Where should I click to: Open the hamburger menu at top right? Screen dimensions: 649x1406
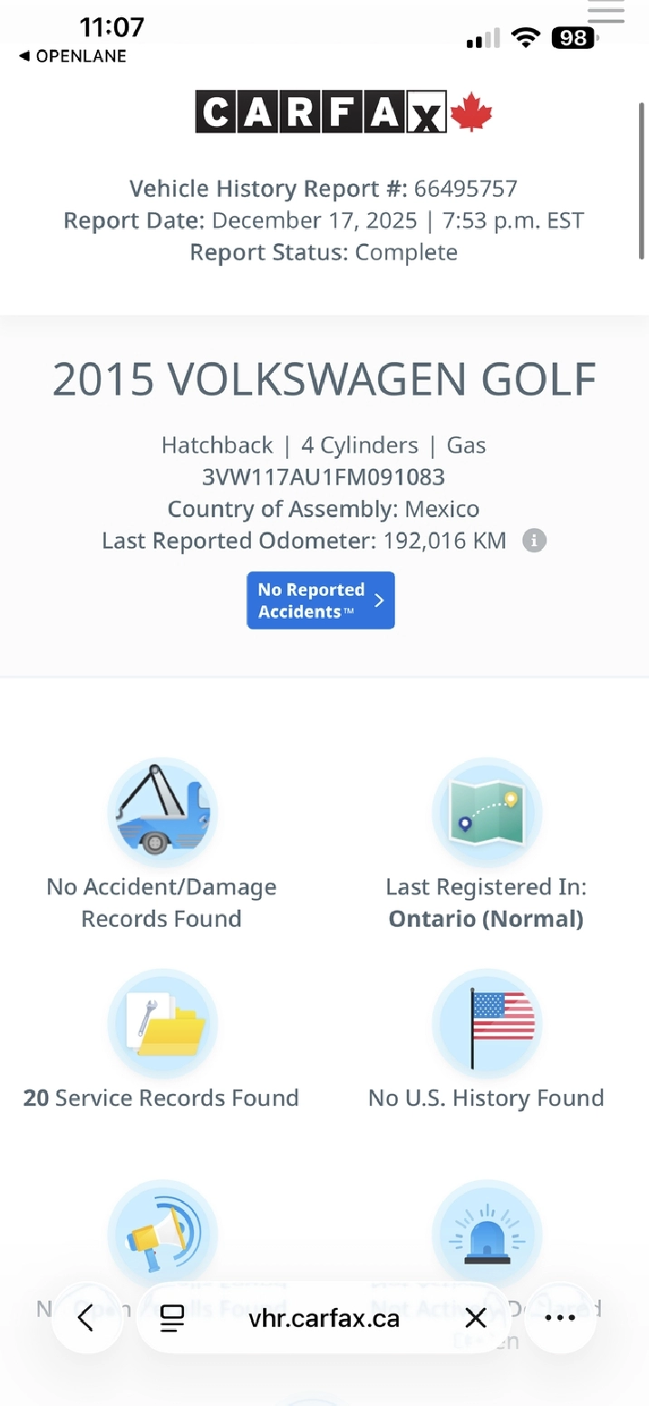tap(605, 12)
